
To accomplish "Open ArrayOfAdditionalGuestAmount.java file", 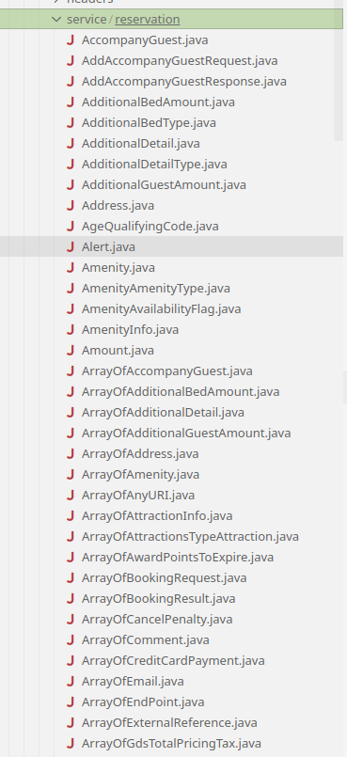I will click(186, 434).
